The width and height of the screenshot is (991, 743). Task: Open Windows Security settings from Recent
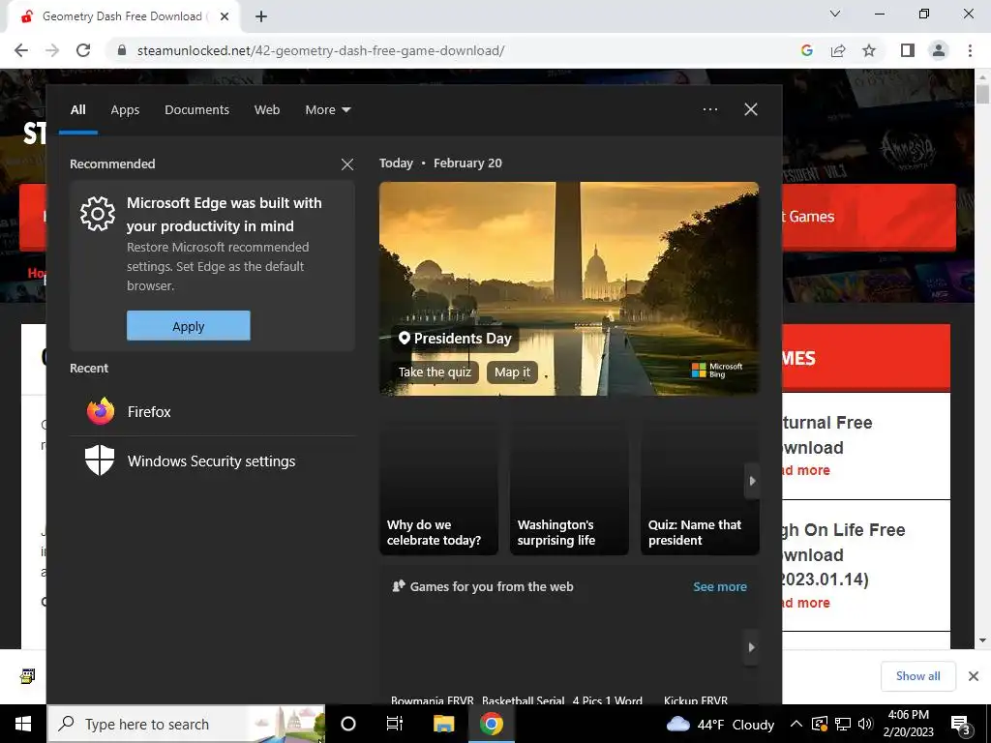(212, 461)
